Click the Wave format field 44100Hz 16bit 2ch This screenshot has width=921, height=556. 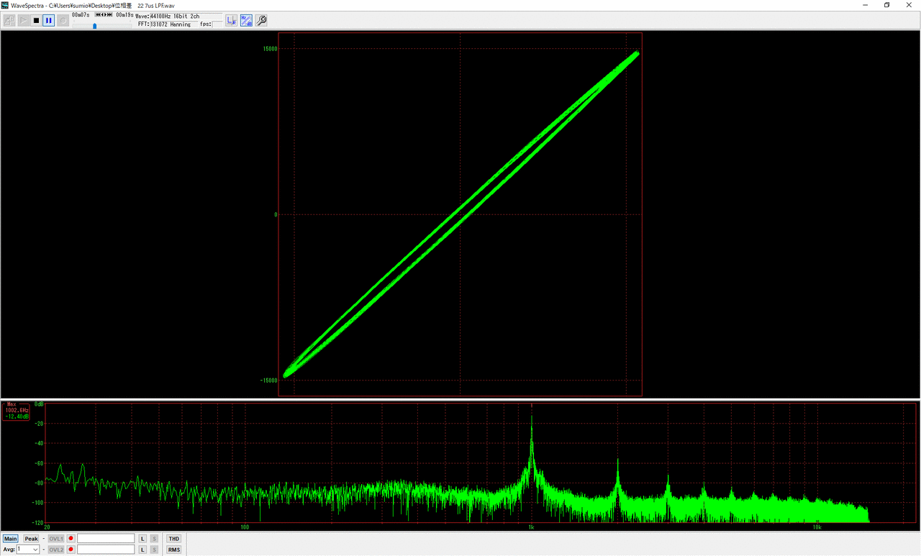coord(186,16)
